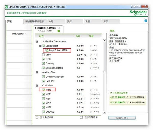
Task: Select the M221 version 1.1.1.1 cell
Action: pos(80,94)
